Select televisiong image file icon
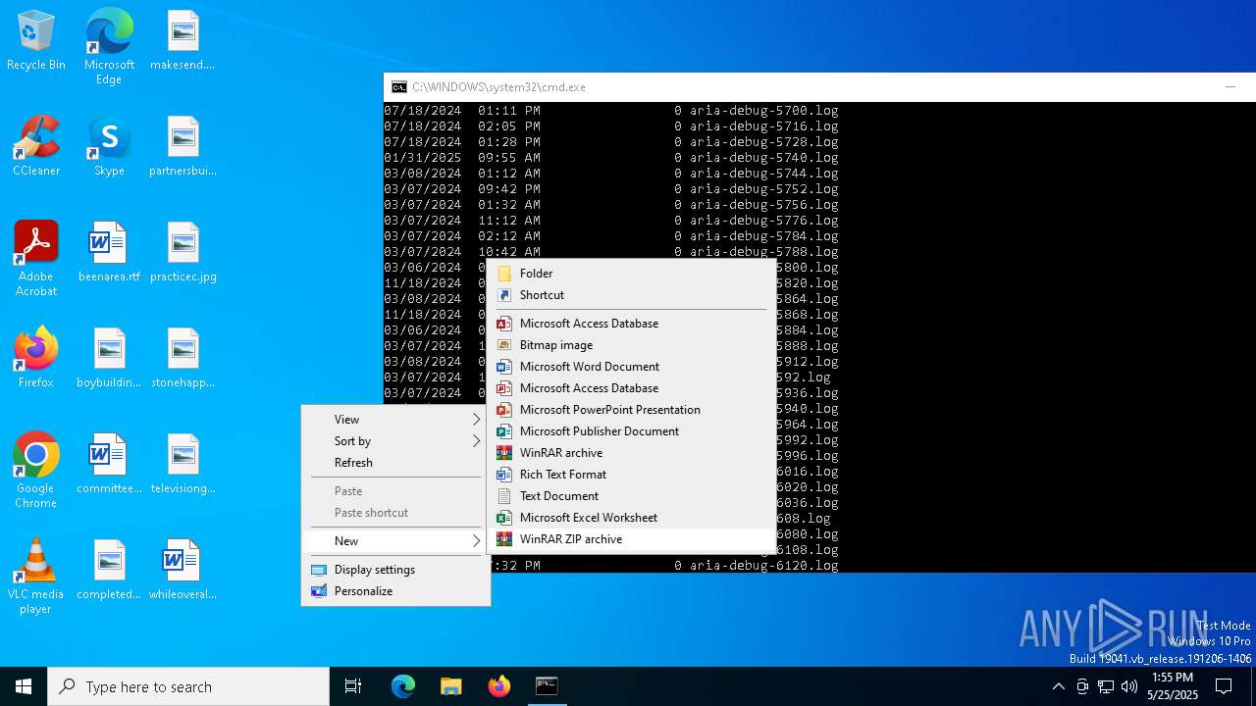Viewport: 1256px width, 706px height. (x=183, y=465)
